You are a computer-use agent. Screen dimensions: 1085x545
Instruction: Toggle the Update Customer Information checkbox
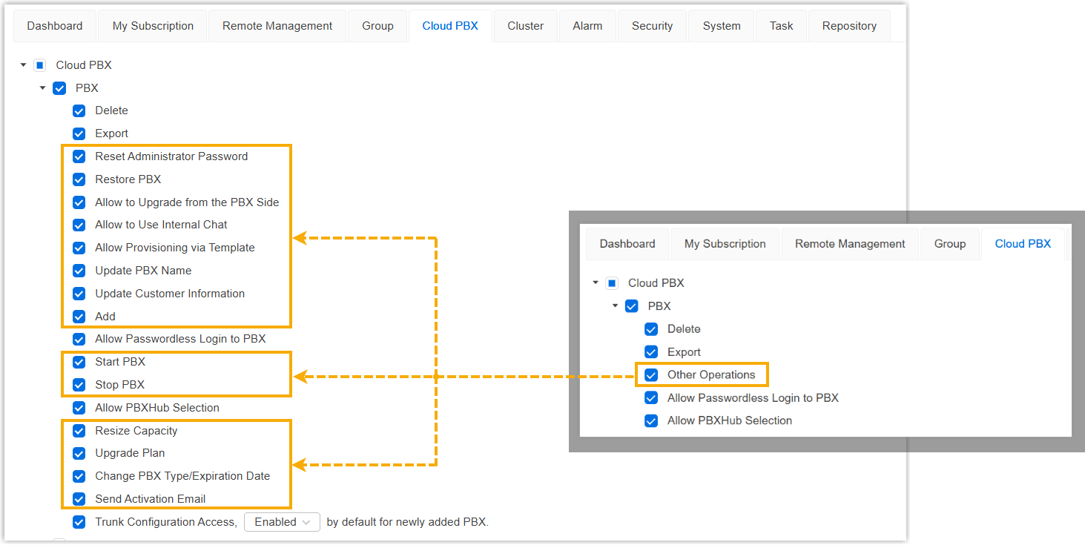pyautogui.click(x=79, y=294)
